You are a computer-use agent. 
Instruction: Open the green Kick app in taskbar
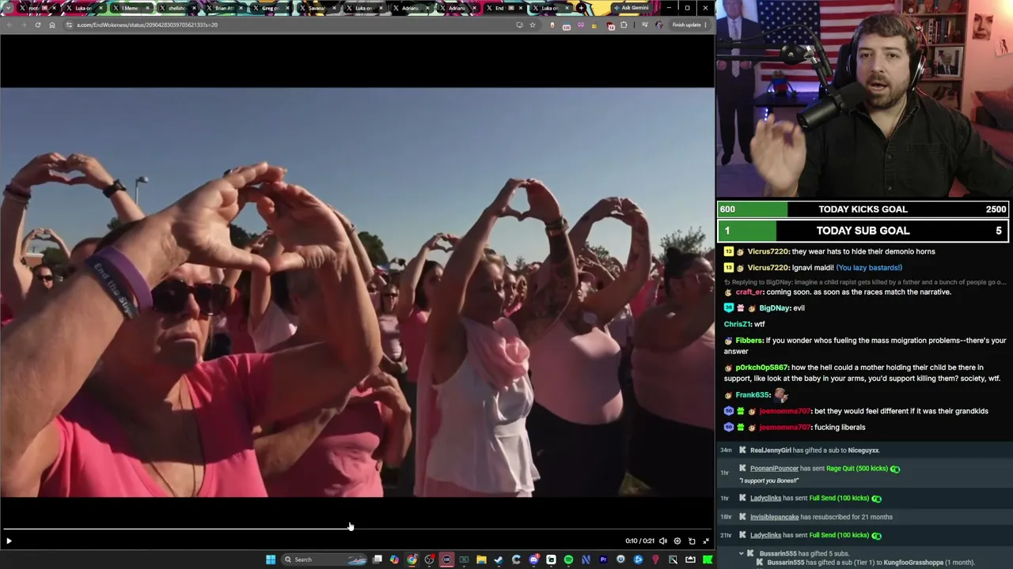[x=708, y=560]
